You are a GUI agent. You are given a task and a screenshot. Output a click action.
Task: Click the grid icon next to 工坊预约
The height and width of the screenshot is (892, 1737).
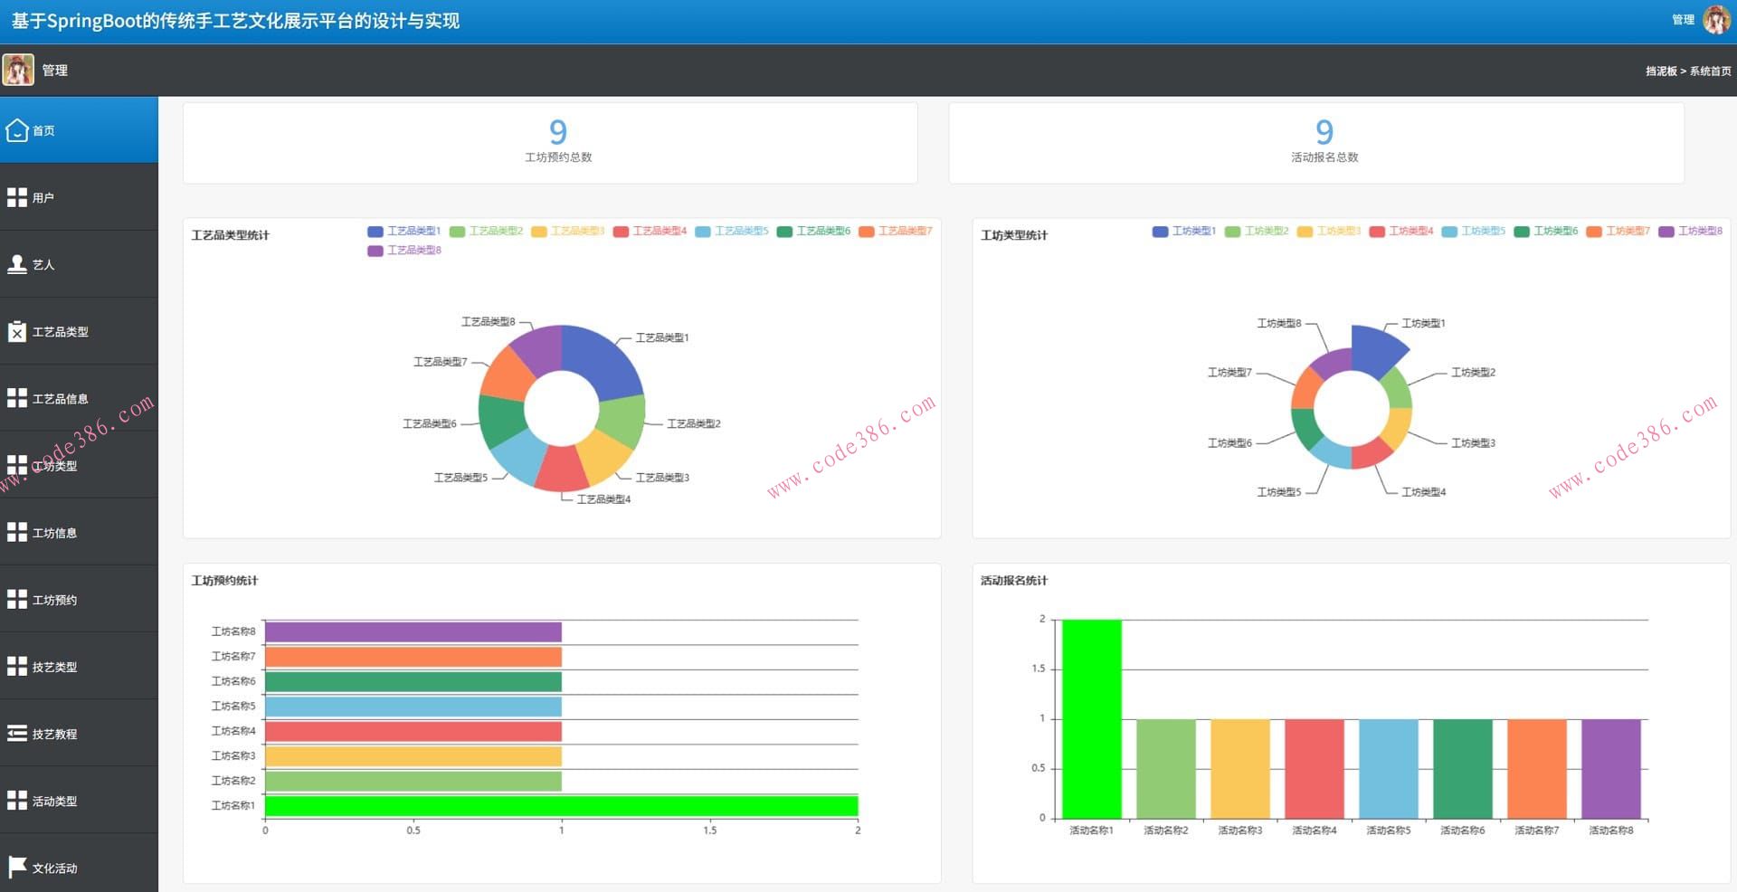[17, 599]
